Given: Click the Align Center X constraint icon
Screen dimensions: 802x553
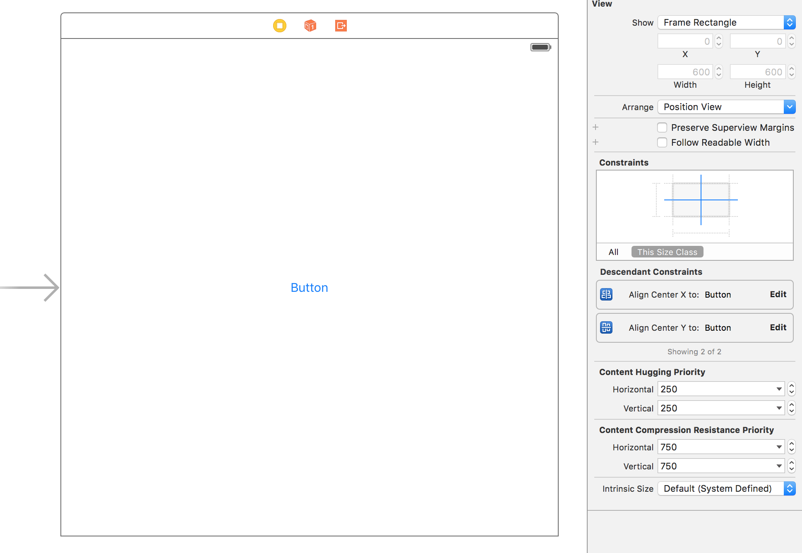Looking at the screenshot, I should click(x=606, y=294).
